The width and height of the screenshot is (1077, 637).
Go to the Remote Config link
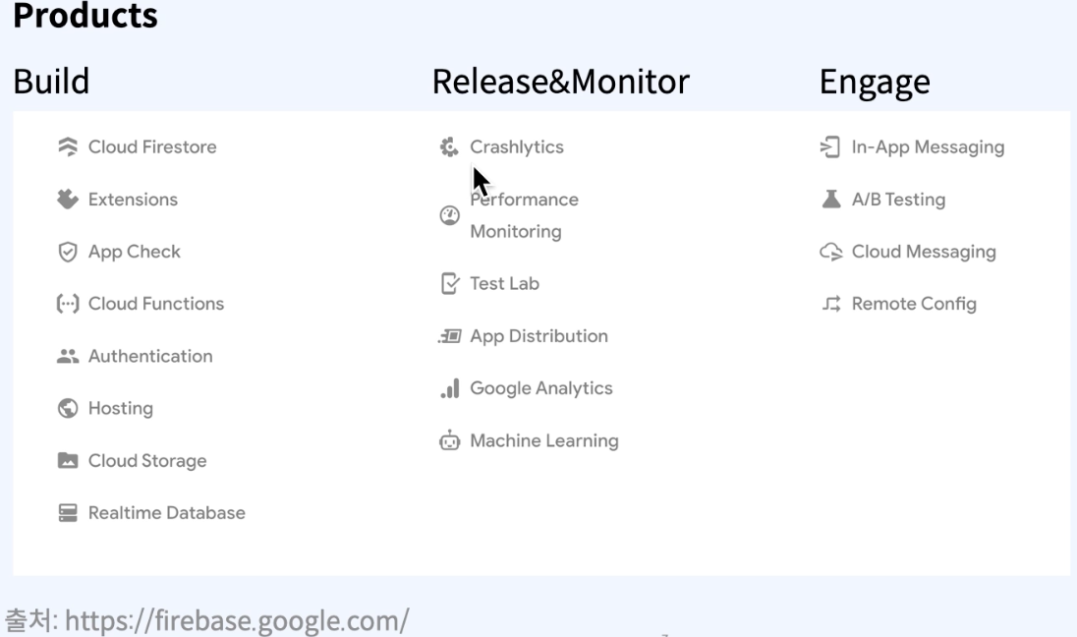(914, 305)
